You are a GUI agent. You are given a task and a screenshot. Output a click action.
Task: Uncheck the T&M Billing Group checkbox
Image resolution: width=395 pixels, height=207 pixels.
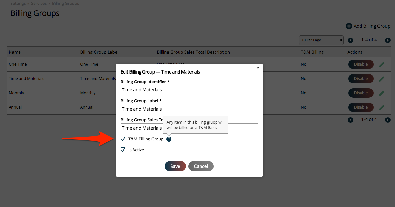point(123,139)
